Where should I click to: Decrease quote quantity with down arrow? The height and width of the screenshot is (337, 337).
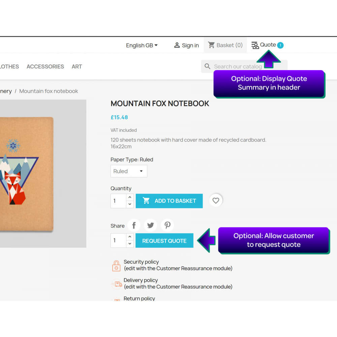[x=130, y=244]
